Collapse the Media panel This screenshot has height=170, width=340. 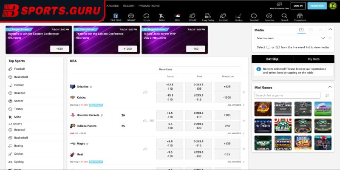330,29
